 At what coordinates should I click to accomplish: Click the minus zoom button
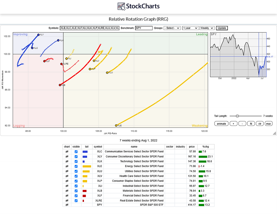242,124
